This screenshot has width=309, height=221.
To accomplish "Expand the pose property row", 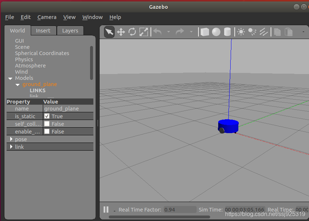I will (11, 139).
